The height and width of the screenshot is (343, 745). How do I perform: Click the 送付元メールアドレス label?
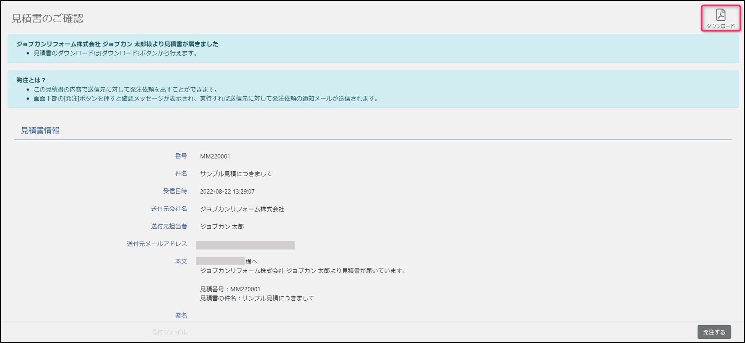pyautogui.click(x=157, y=244)
